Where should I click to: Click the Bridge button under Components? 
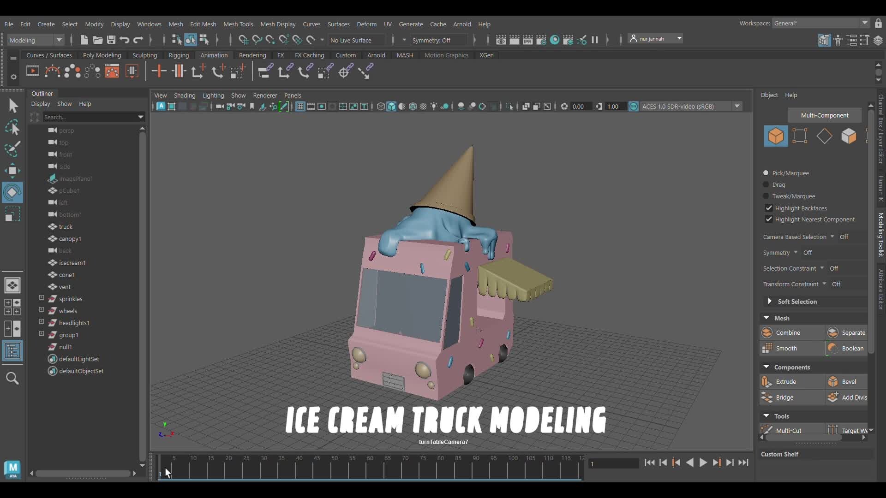coord(785,397)
